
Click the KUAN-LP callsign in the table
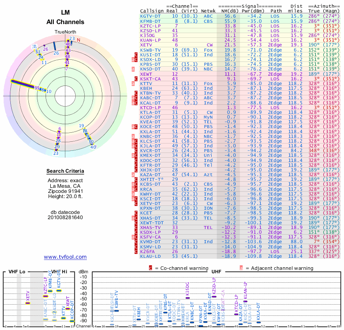[150, 40]
